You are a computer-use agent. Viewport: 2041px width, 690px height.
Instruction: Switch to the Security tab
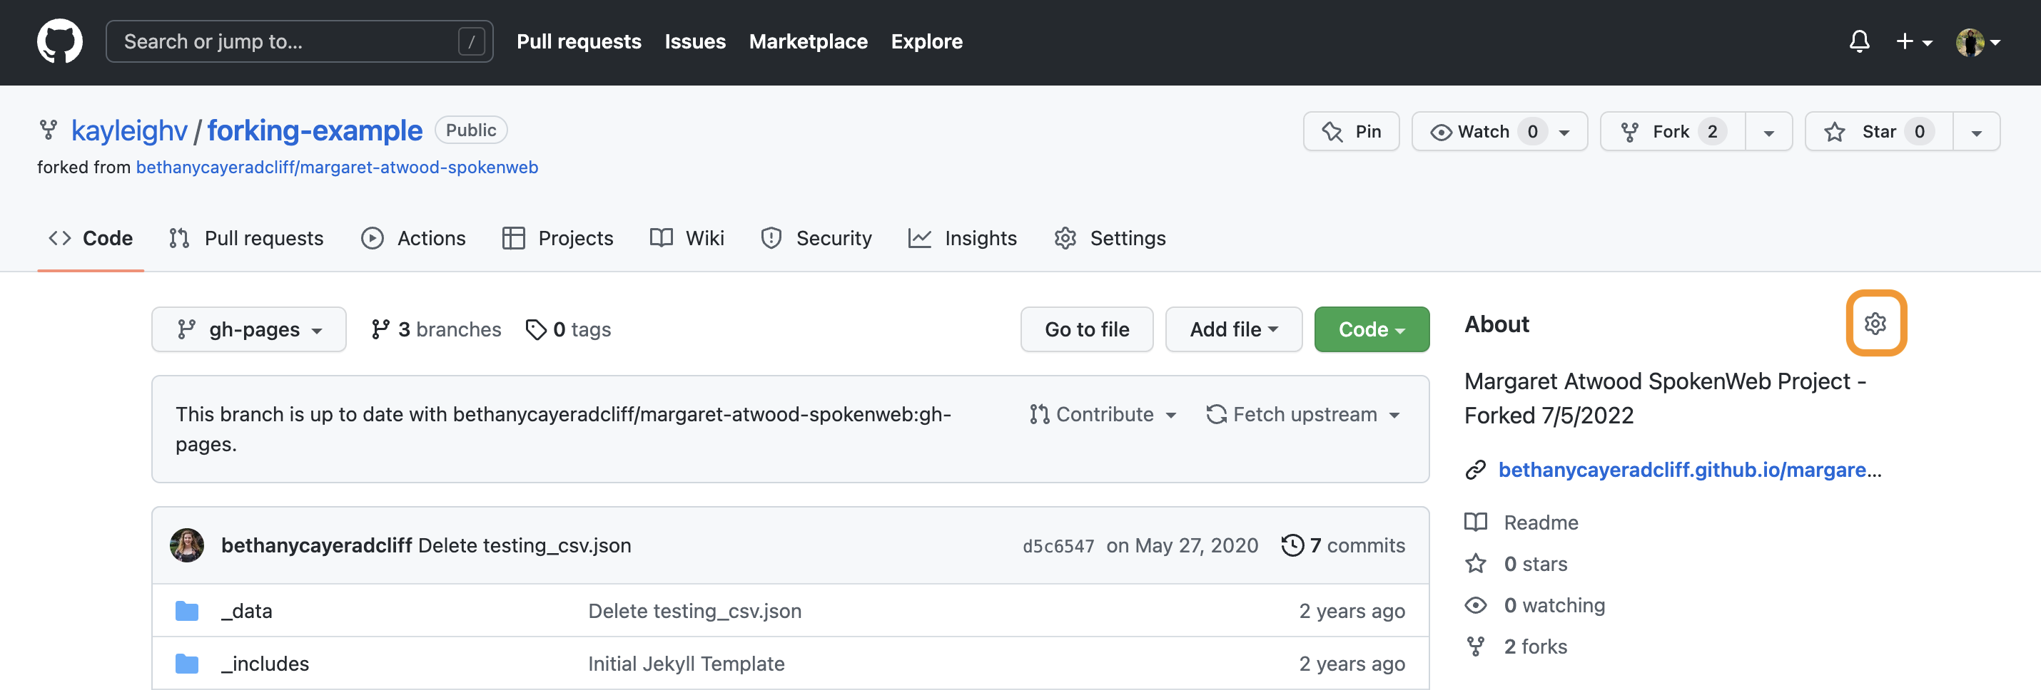(815, 238)
